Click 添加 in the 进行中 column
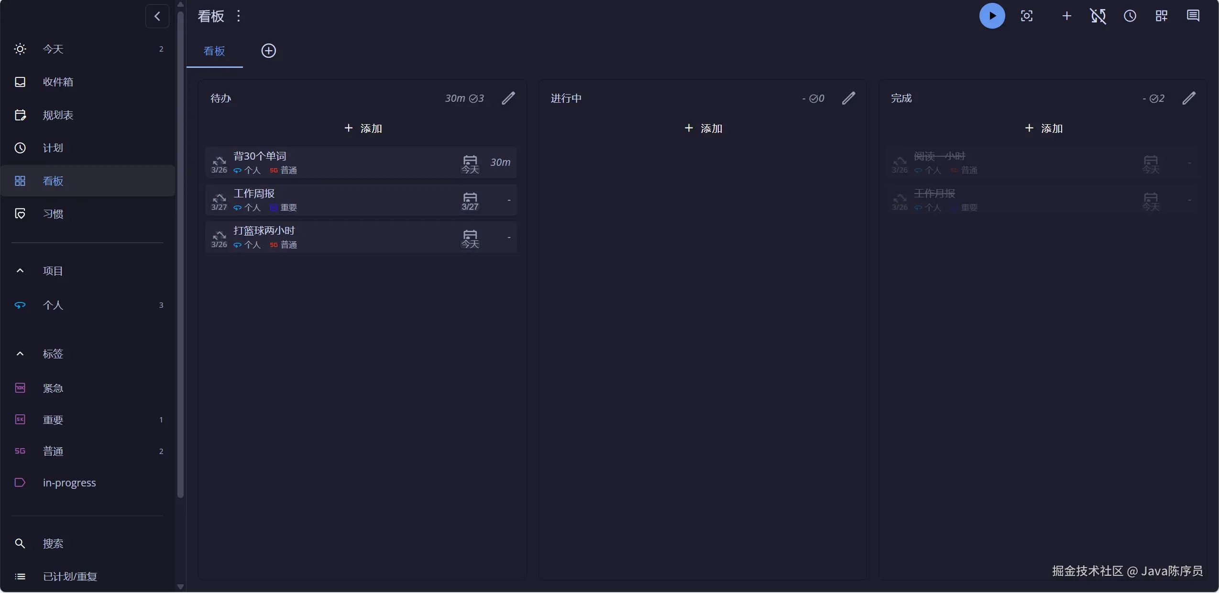This screenshot has height=593, width=1219. [703, 129]
